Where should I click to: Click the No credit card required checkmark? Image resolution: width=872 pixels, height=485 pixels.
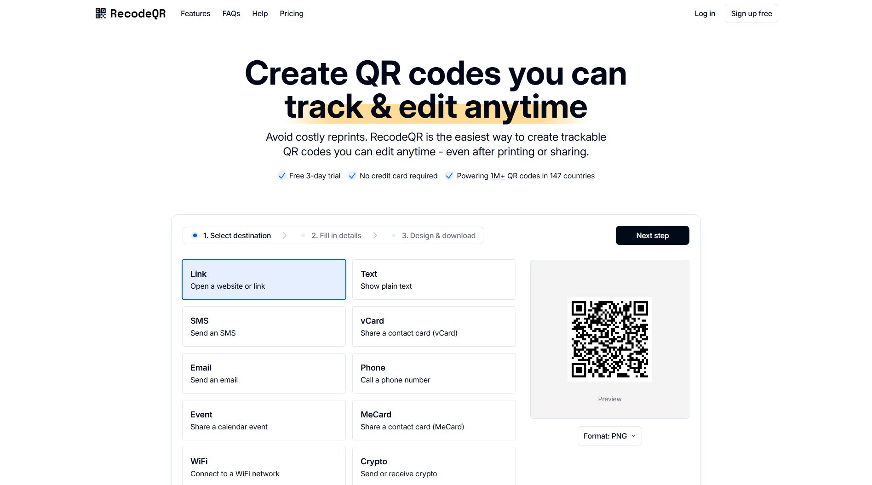(352, 176)
